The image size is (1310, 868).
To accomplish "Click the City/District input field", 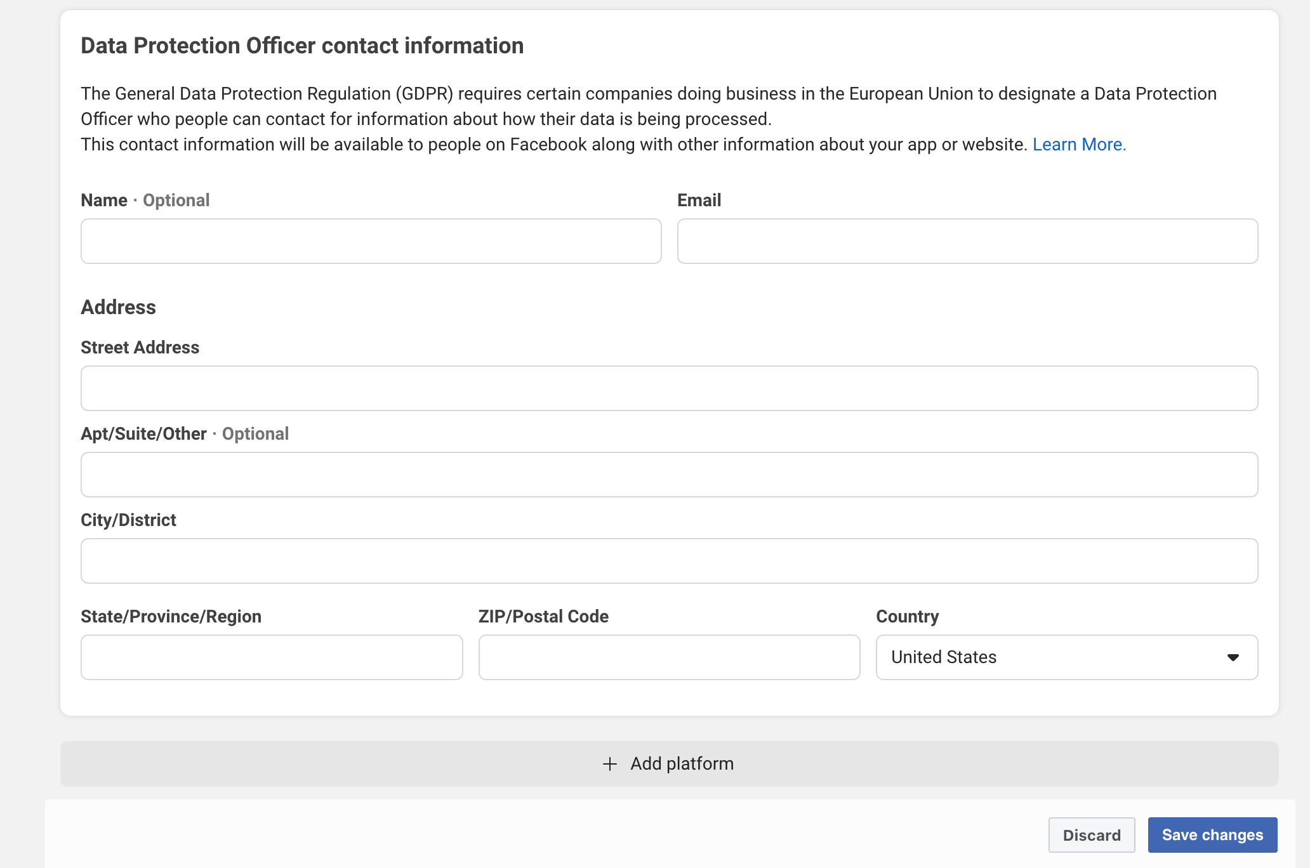I will click(670, 561).
